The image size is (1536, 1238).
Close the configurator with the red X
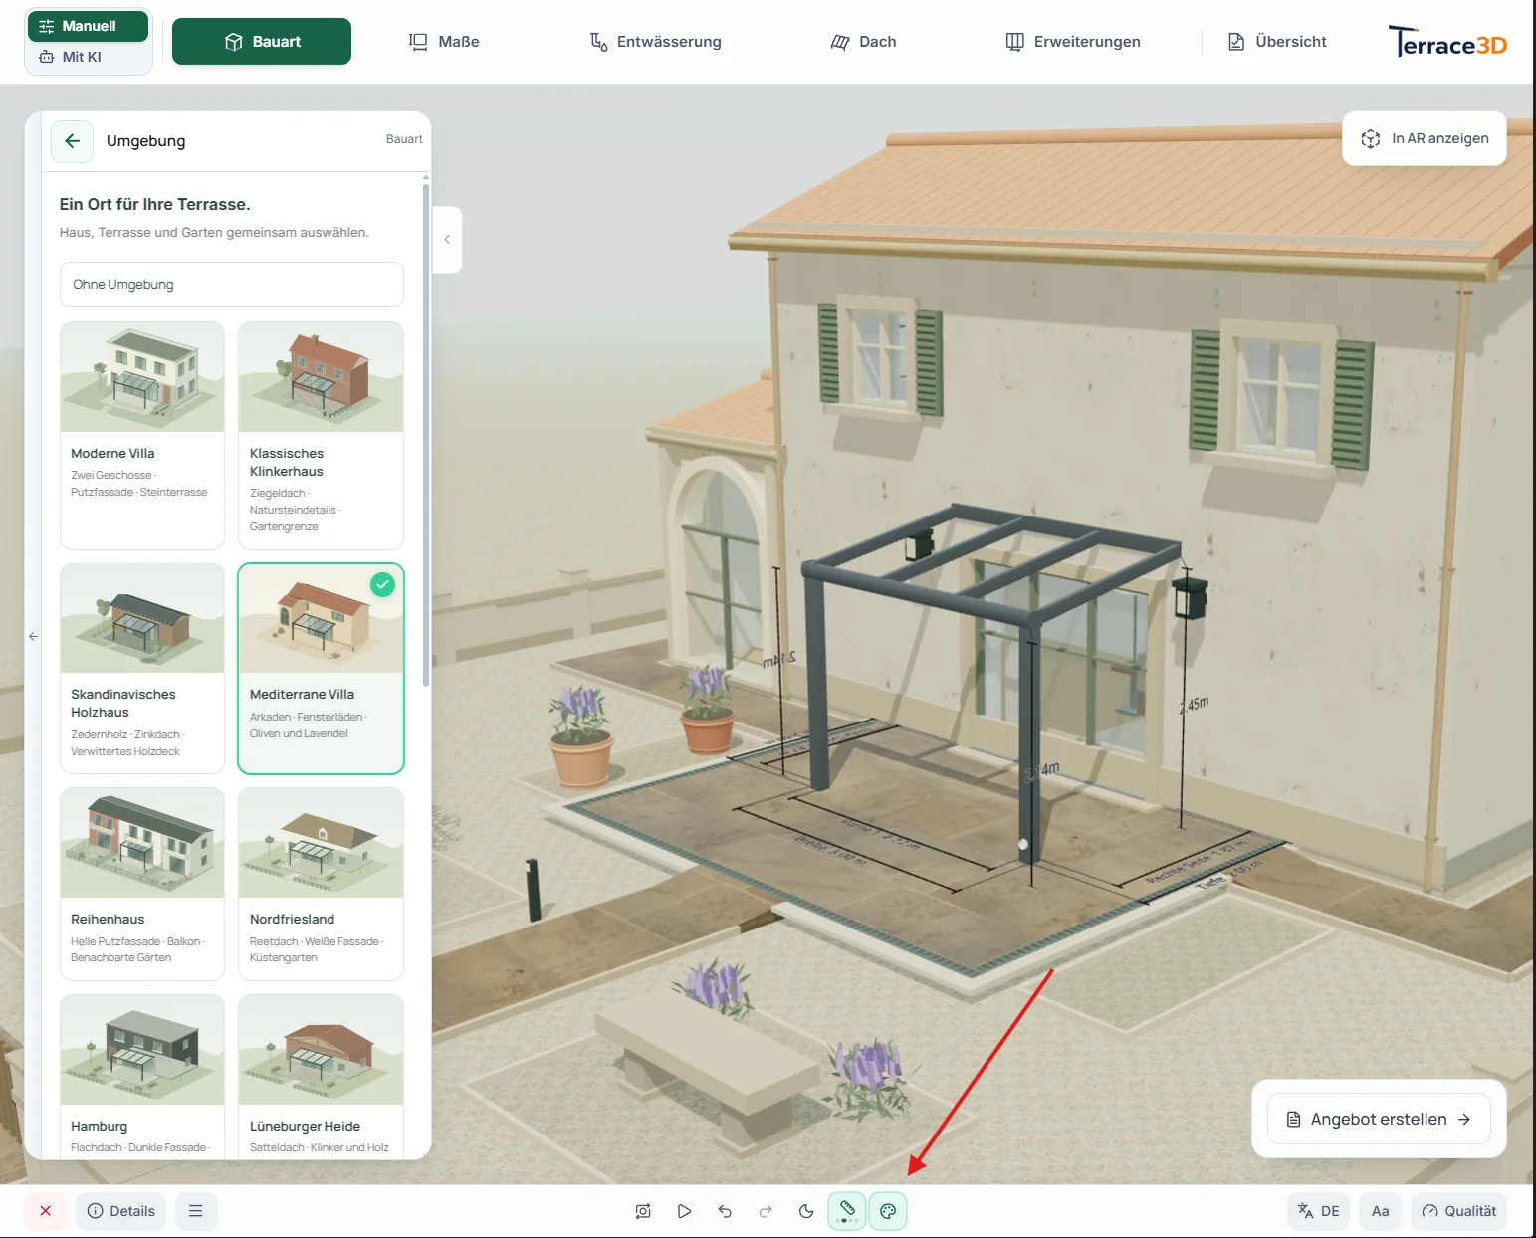point(45,1211)
